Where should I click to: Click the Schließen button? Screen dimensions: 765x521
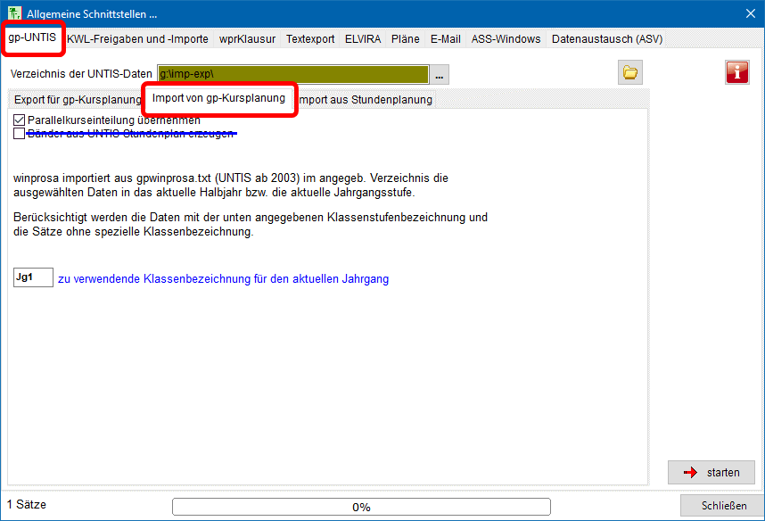723,506
